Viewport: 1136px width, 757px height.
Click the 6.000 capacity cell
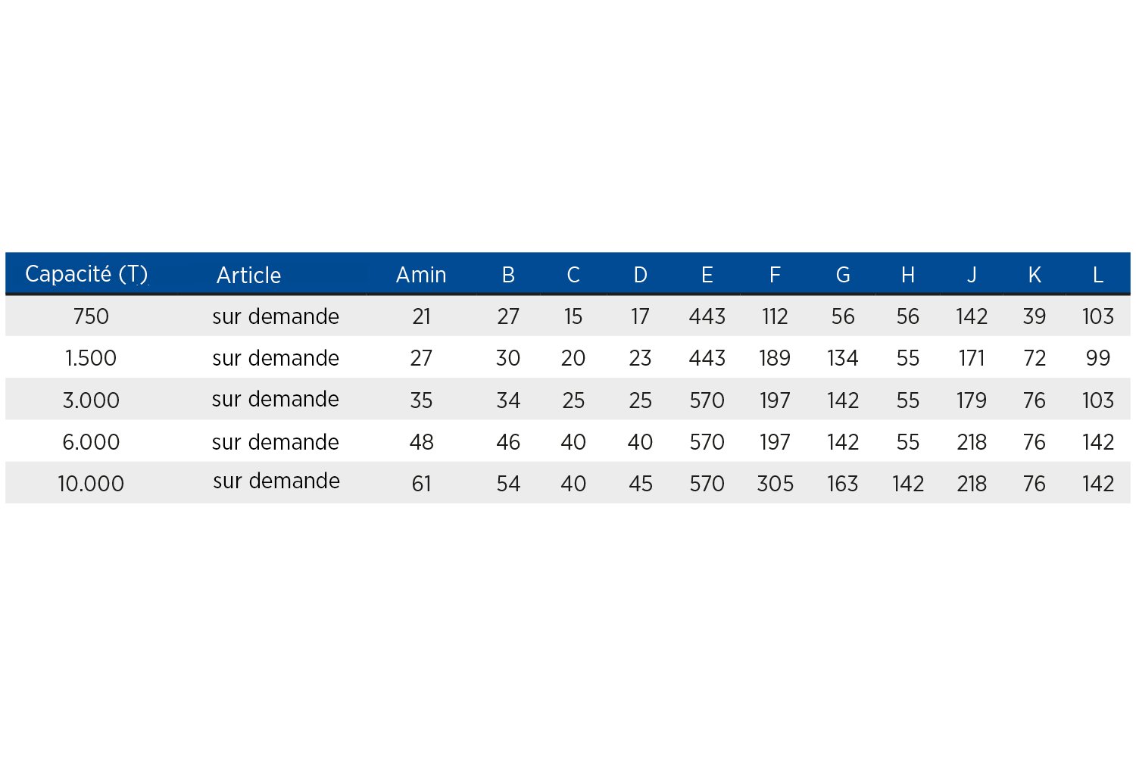point(91,442)
